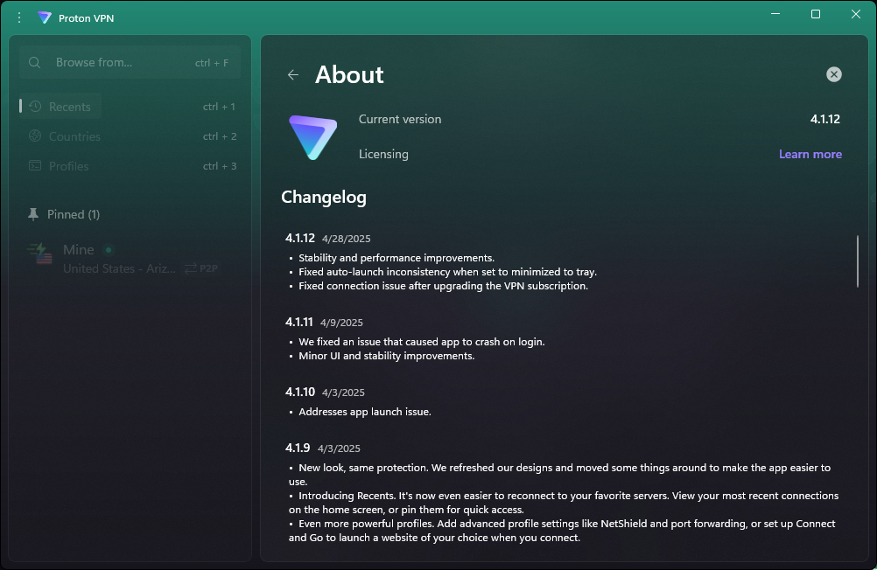Minimize the Proton VPN window
877x570 pixels.
click(775, 14)
